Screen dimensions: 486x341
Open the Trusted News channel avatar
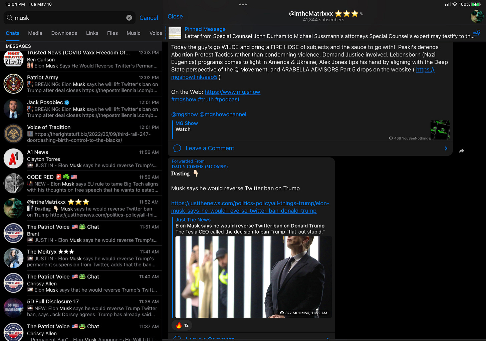tap(13, 59)
